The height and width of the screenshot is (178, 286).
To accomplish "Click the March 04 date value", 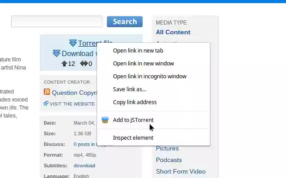I will pyautogui.click(x=84, y=123).
